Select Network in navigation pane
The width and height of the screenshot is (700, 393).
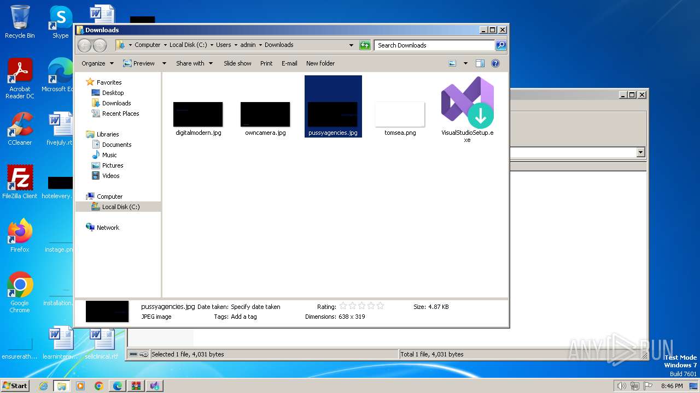(x=108, y=228)
